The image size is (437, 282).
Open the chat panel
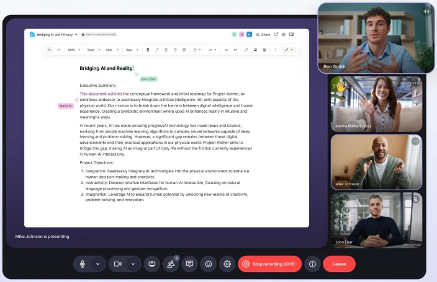coord(189,264)
